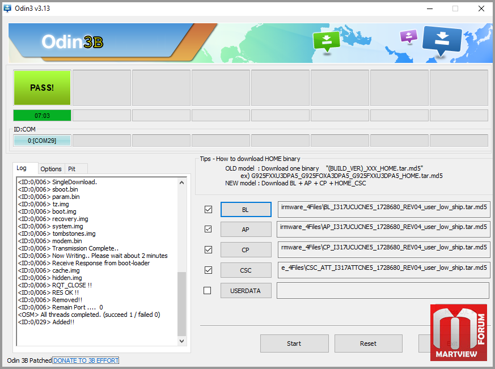Click the USERDATA file button

(246, 291)
